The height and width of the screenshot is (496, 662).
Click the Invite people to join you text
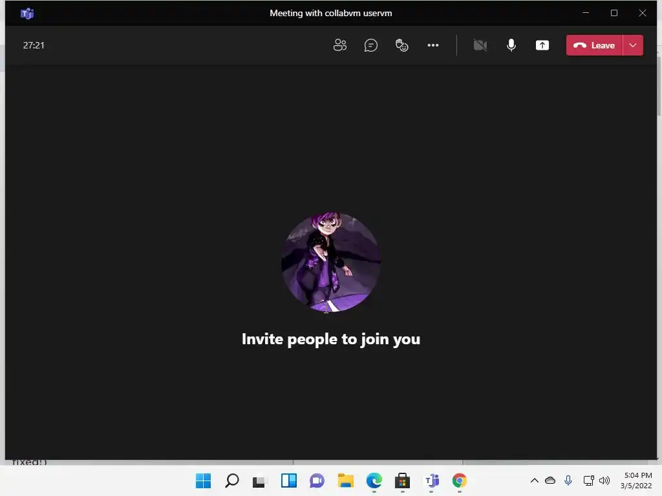click(331, 339)
